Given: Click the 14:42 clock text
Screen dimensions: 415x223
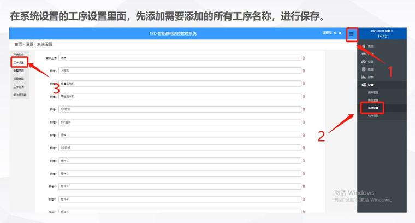Looking at the screenshot, I should tap(382, 36).
